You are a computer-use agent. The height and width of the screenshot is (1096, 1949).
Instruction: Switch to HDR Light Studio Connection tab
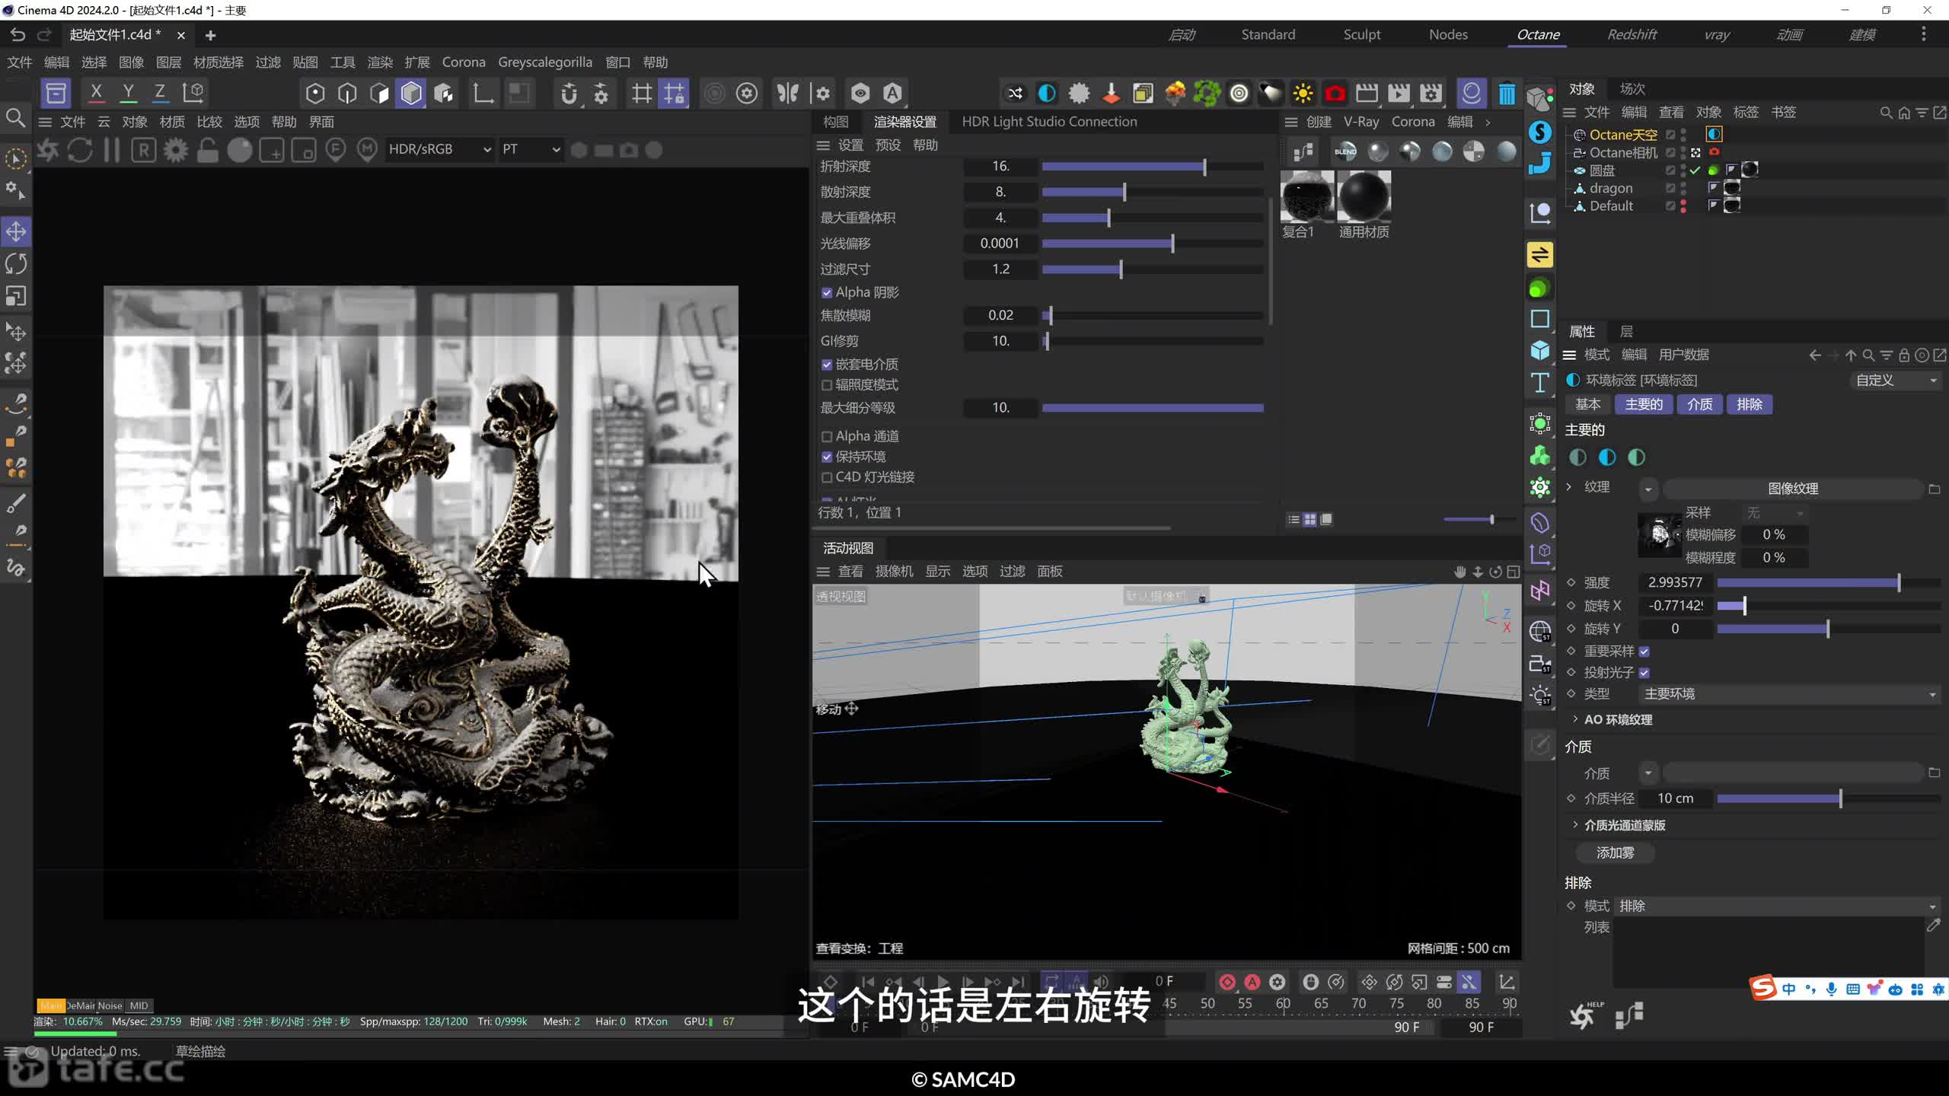tap(1049, 122)
